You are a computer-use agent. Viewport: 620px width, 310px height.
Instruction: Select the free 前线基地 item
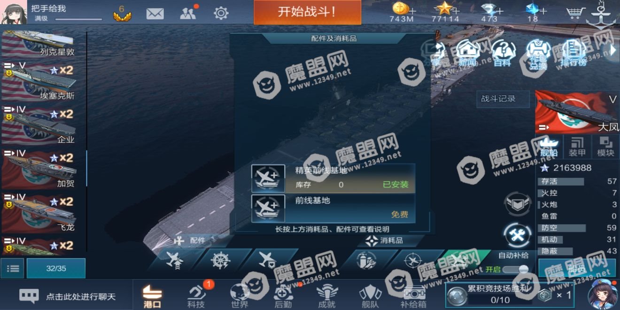pos(333,208)
